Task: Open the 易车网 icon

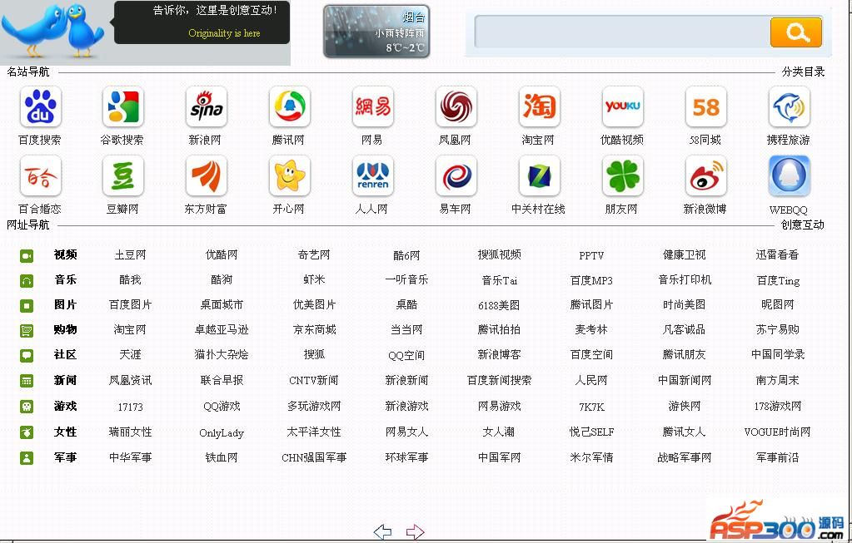Action: pos(456,175)
